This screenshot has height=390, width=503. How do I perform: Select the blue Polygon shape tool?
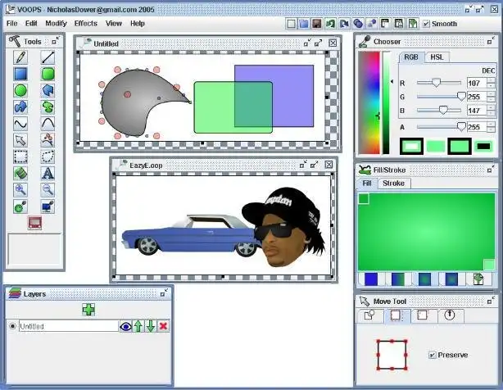point(48,90)
